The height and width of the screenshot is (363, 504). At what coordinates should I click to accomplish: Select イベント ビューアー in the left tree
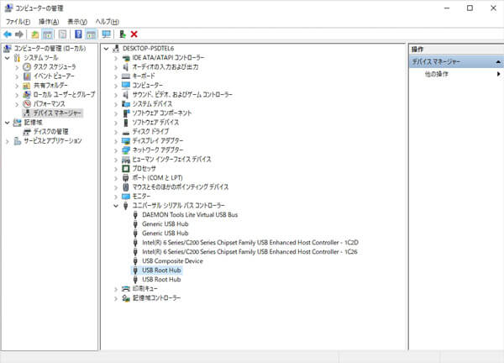click(x=54, y=76)
